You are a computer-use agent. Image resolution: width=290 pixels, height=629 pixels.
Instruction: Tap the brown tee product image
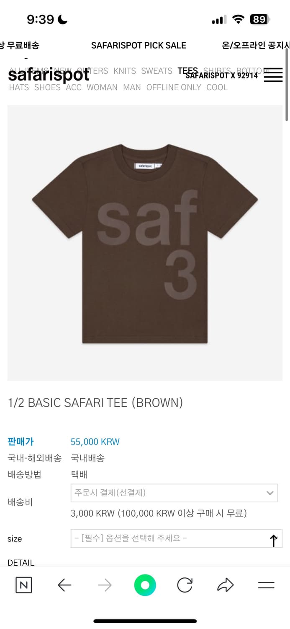coord(145,243)
